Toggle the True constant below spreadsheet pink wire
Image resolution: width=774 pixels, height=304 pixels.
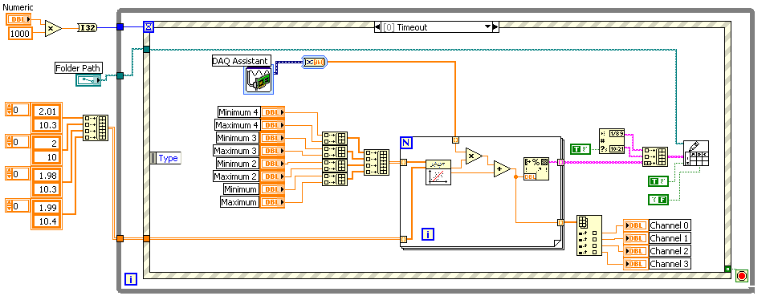(x=658, y=181)
